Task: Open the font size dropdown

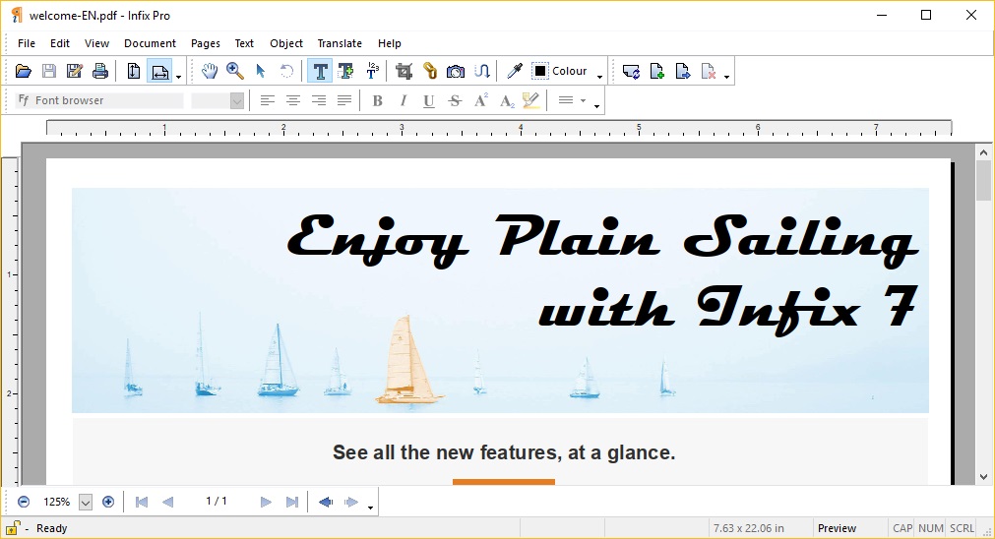Action: pyautogui.click(x=236, y=101)
